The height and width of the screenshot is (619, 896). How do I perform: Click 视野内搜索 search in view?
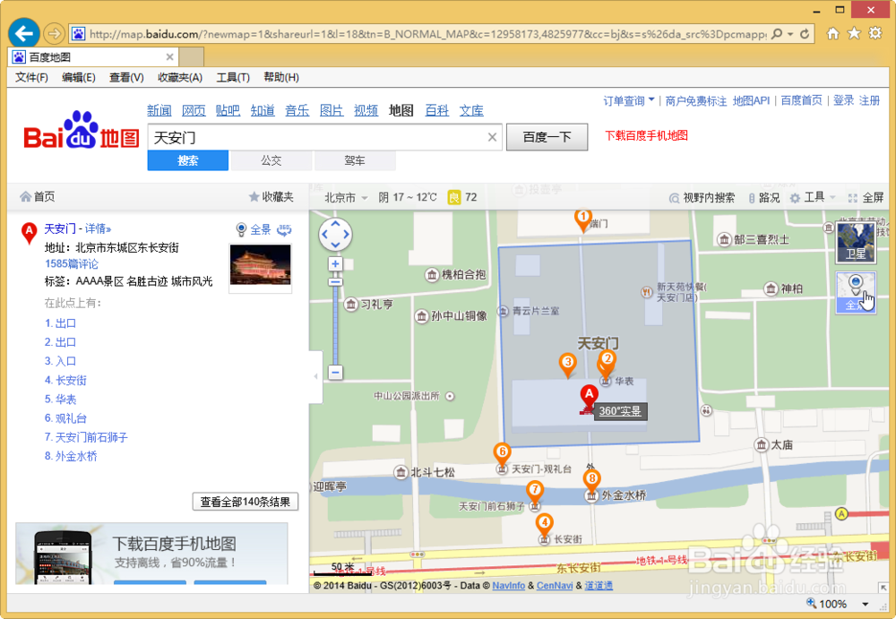click(702, 198)
